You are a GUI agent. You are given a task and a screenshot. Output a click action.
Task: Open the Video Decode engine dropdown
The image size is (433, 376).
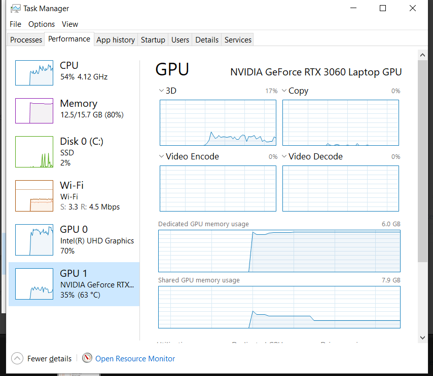click(284, 156)
